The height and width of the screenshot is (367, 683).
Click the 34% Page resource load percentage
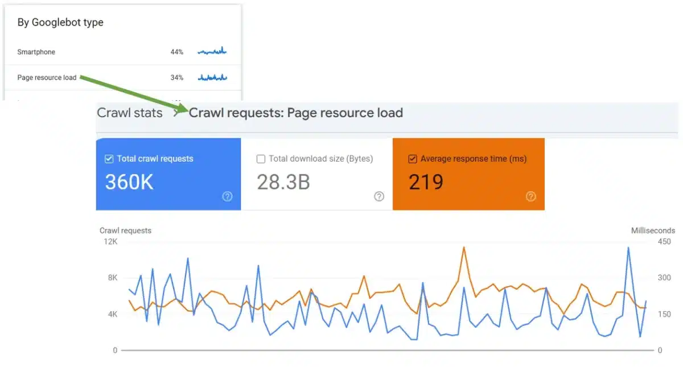click(x=177, y=77)
